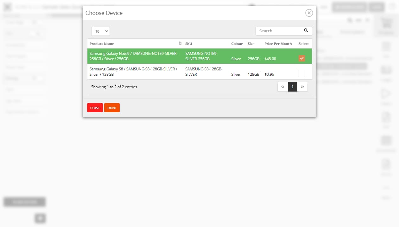The width and height of the screenshot is (399, 227).
Task: Click into the Search input field
Action: [279, 31]
